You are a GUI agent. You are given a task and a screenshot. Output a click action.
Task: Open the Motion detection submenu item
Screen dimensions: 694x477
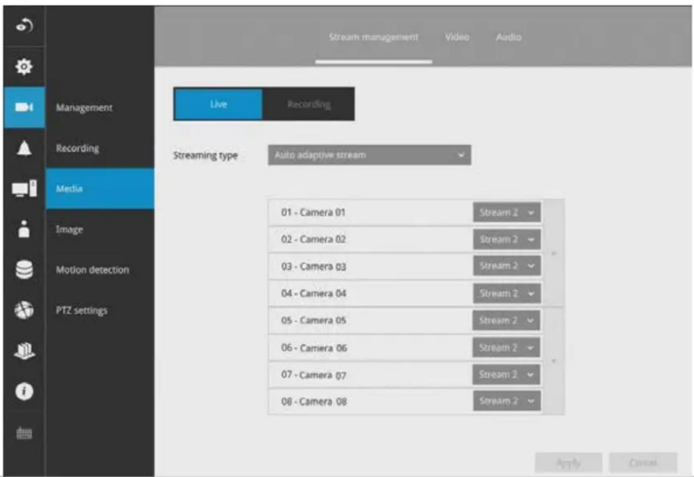[92, 270]
